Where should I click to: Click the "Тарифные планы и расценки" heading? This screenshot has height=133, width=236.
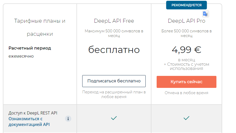click(x=40, y=27)
